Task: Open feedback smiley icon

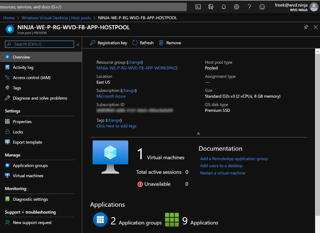Action: coord(262,7)
